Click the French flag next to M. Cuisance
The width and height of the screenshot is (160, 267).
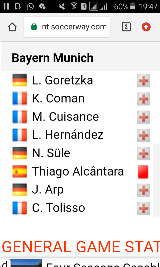pos(20,117)
